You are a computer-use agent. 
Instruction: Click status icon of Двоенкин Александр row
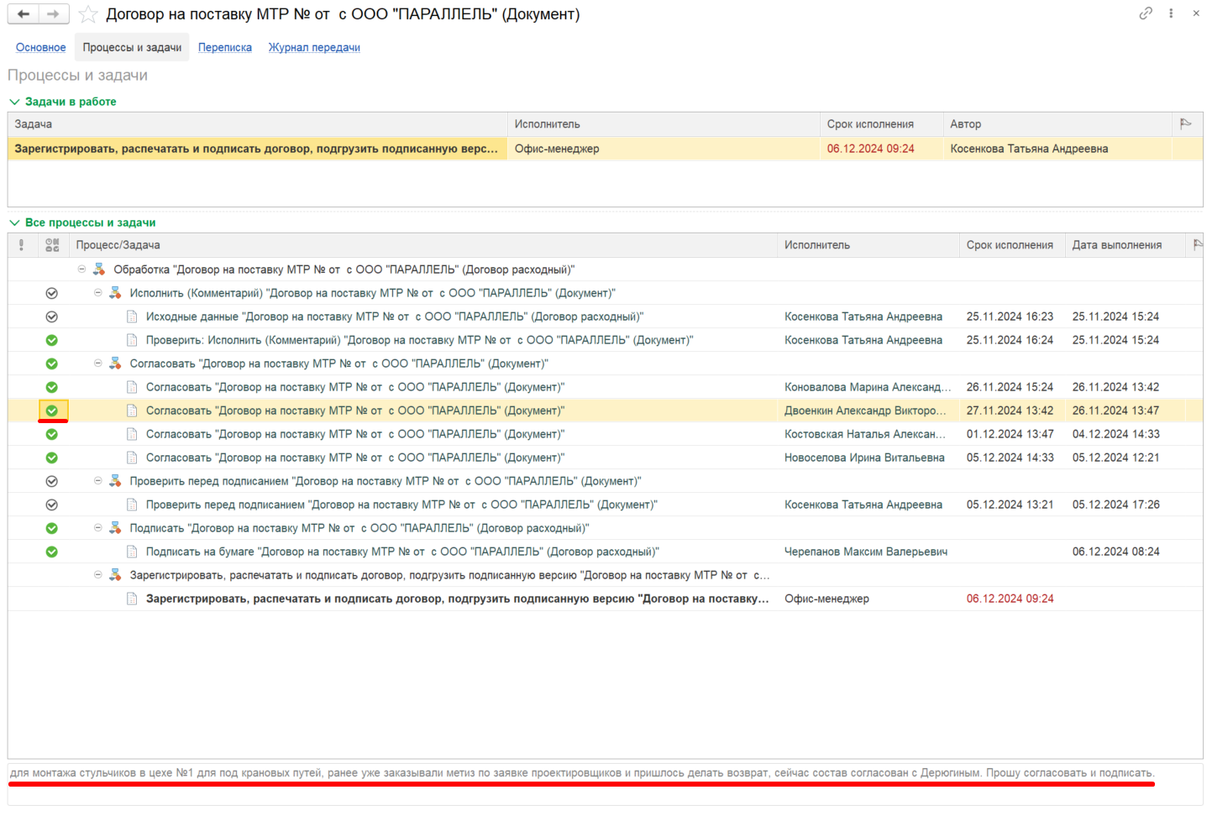coord(52,411)
